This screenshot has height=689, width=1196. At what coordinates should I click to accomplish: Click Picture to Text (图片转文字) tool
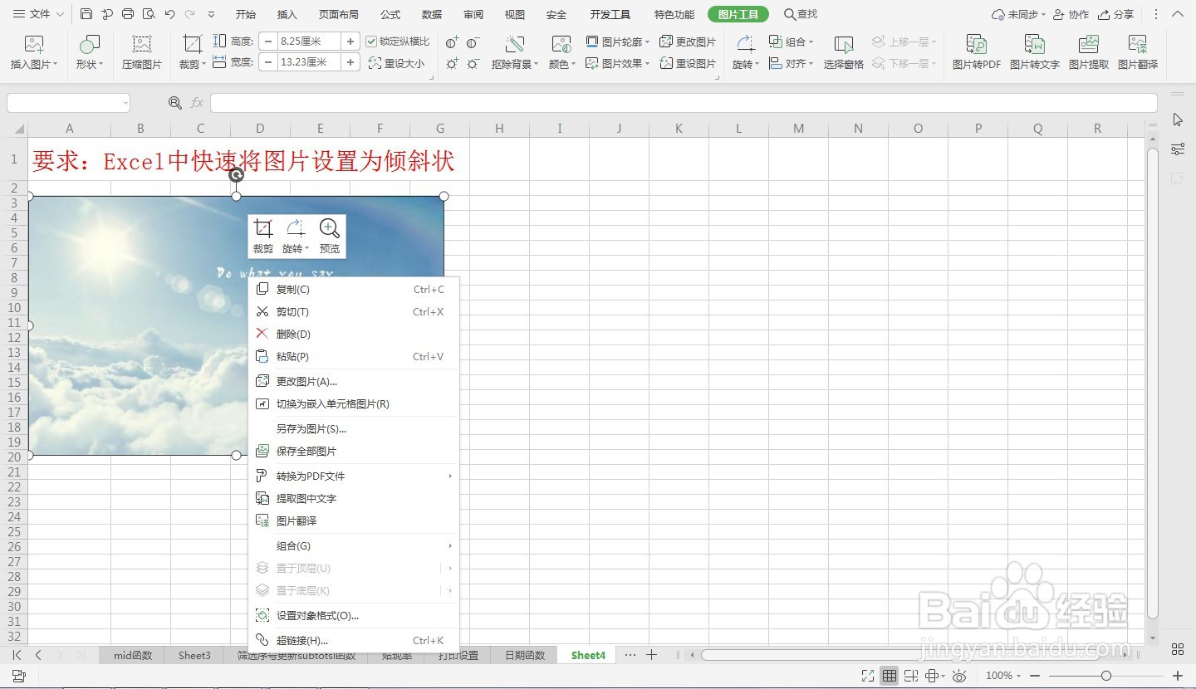point(1034,52)
